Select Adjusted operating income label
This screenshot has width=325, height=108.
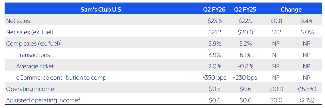point(42,100)
